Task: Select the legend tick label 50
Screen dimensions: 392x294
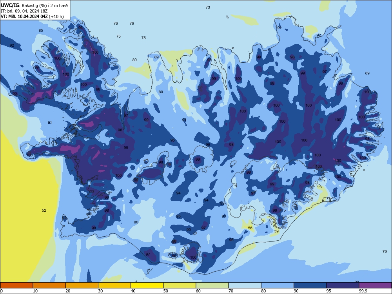Action: pyautogui.click(x=165, y=291)
